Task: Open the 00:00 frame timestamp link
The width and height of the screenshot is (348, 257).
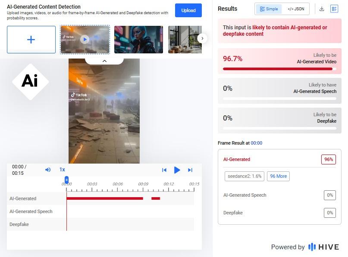Action: [x=256, y=143]
